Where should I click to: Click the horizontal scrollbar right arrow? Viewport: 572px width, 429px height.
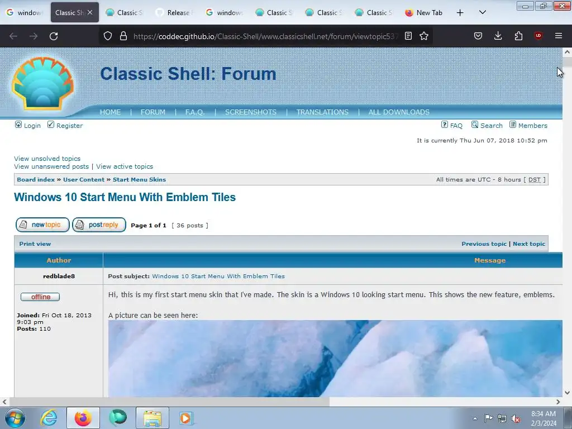click(x=558, y=402)
